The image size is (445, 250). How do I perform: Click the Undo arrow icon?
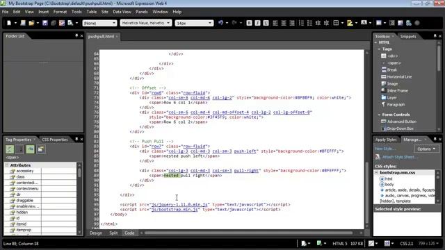click(x=221, y=23)
